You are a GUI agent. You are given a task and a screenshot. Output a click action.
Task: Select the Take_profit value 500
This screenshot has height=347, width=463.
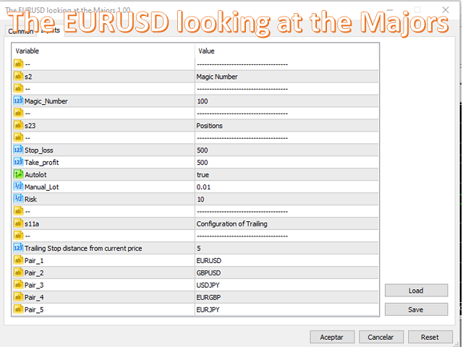tap(203, 163)
